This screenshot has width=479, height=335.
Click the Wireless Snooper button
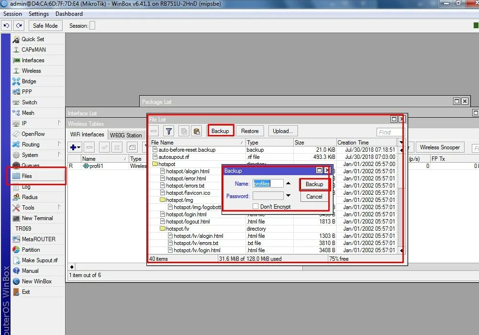(x=440, y=147)
